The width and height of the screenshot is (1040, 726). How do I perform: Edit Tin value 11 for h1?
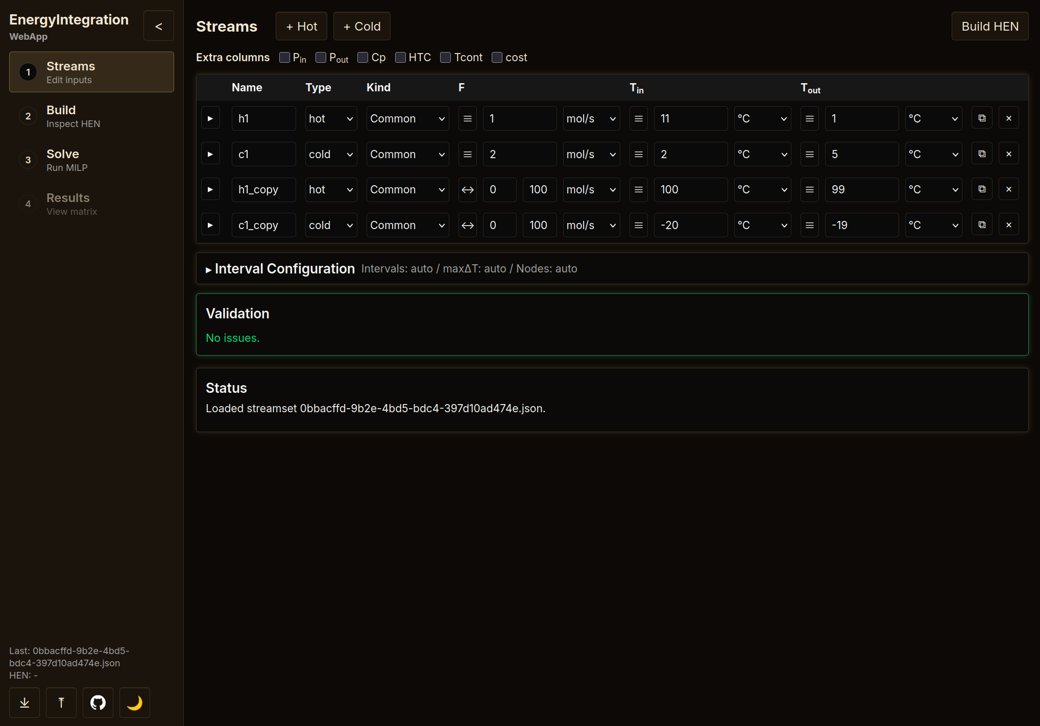coord(691,118)
